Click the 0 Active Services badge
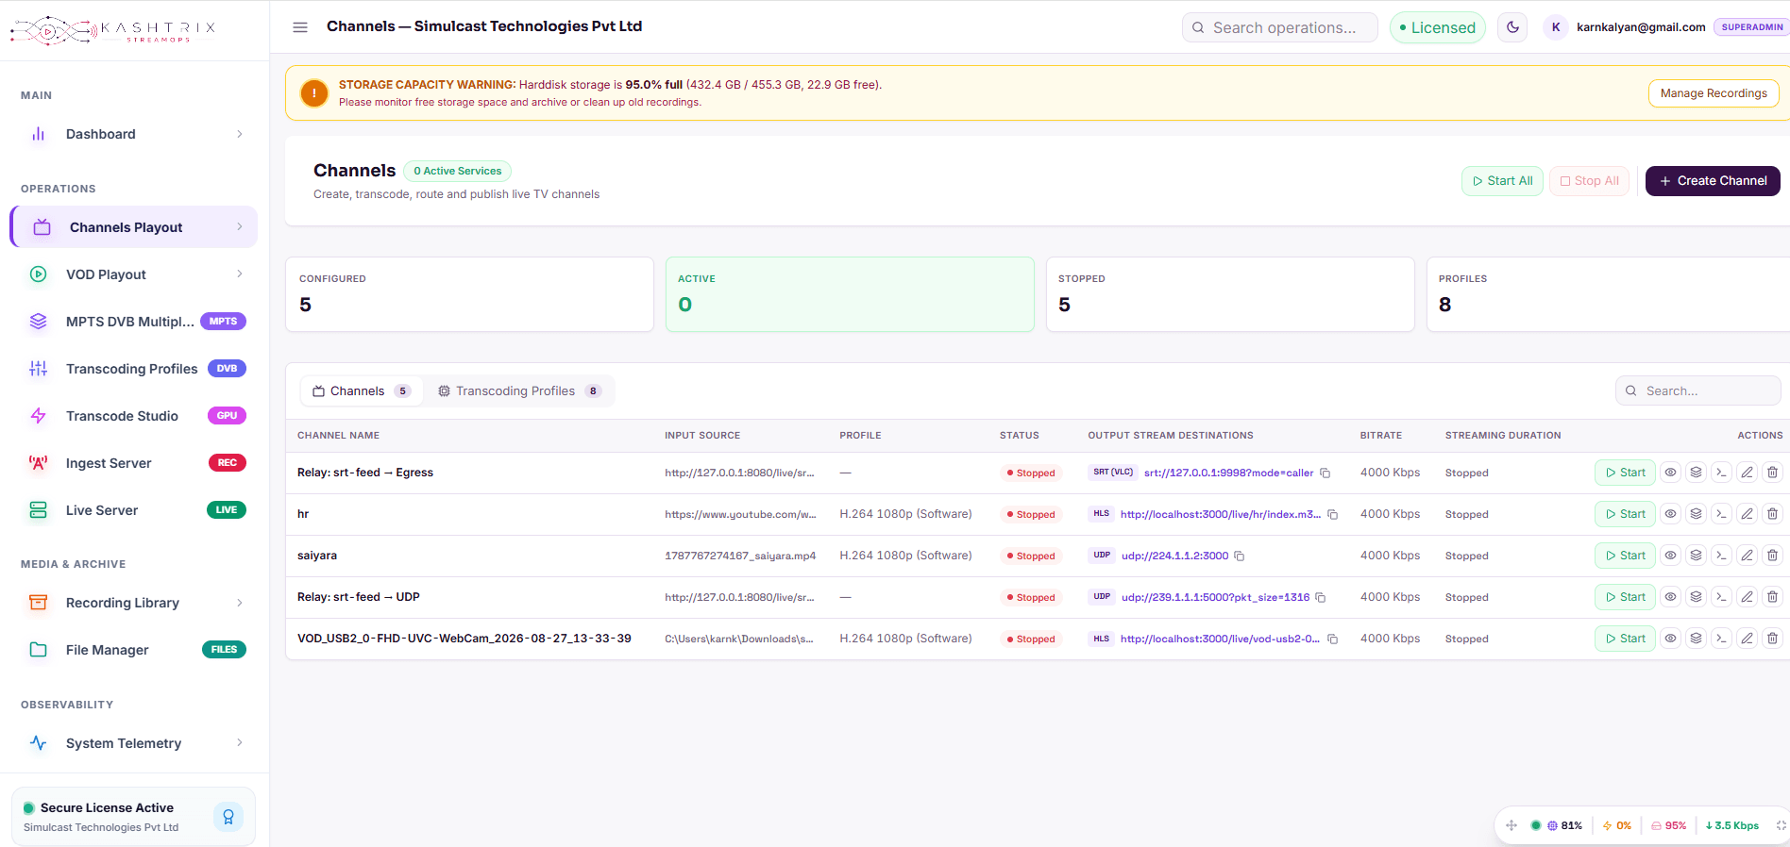1790x847 pixels. coord(458,171)
